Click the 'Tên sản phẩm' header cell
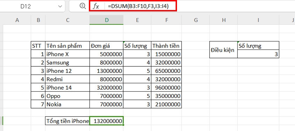Image resolution: width=295 pixels, height=131 pixels. click(68, 46)
